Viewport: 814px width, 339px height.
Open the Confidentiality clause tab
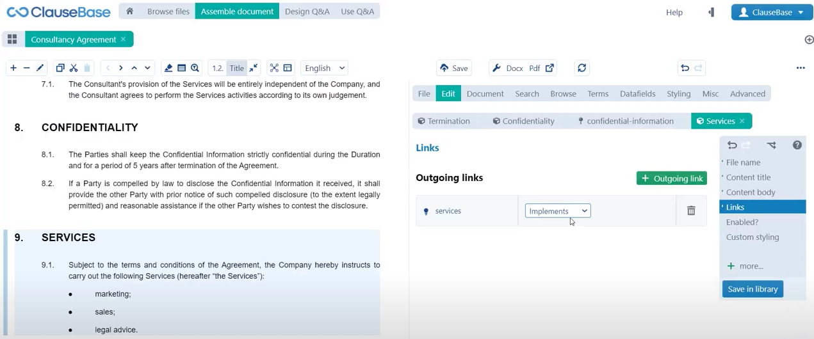point(523,121)
